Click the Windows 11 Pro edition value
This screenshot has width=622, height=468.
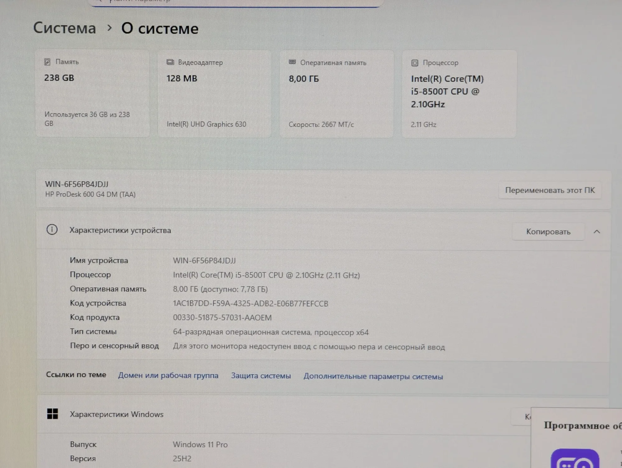[x=200, y=445]
